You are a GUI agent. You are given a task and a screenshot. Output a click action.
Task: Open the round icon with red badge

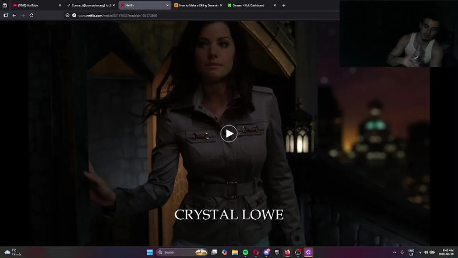[x=298, y=252]
